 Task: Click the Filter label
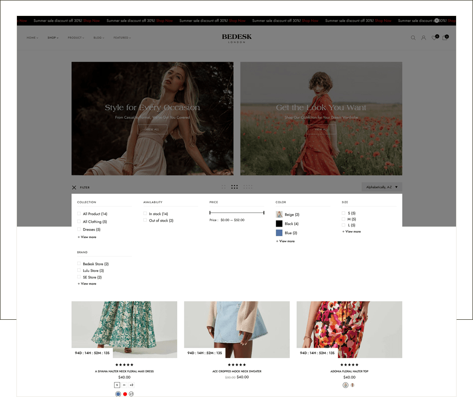pyautogui.click(x=85, y=187)
